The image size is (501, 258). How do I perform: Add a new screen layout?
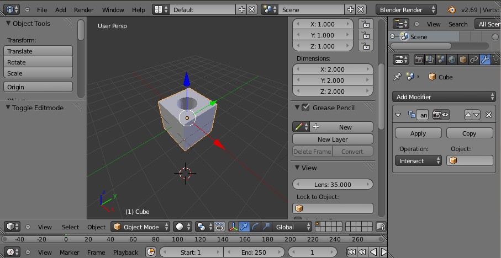242,9
